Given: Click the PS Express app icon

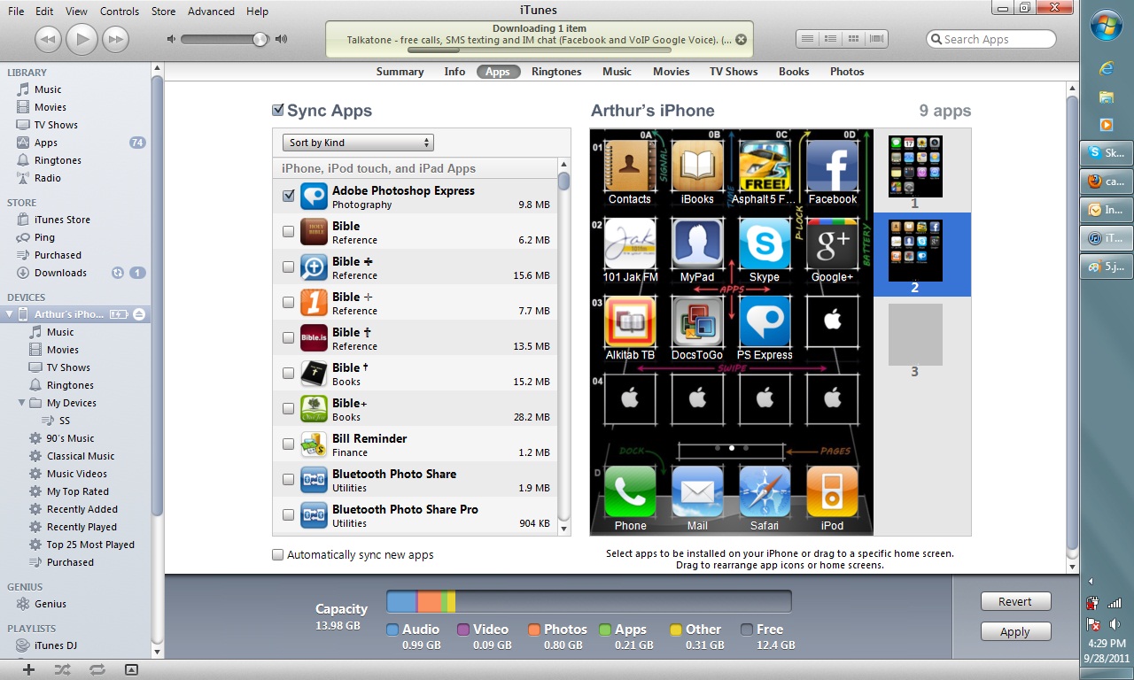Looking at the screenshot, I should [x=765, y=322].
